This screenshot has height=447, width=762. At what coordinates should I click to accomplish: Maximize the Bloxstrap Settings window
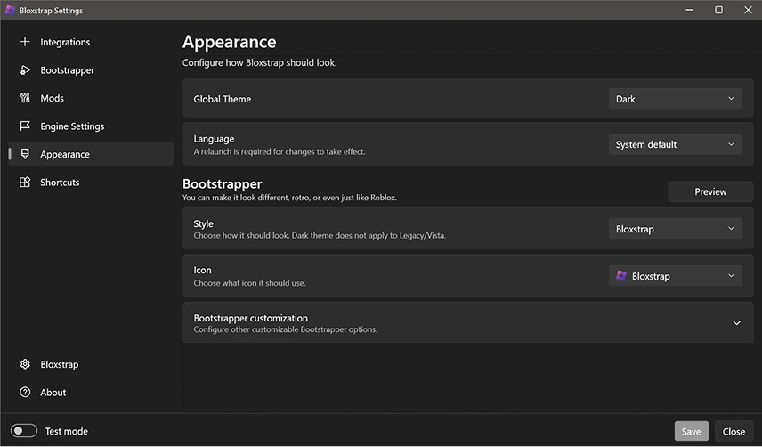[x=718, y=10]
